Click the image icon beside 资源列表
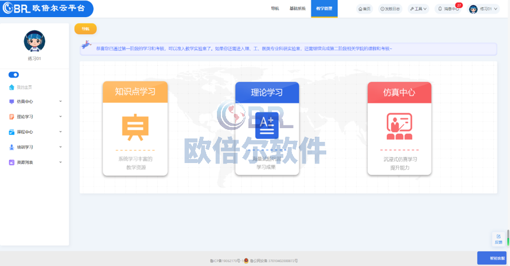This screenshot has height=266, width=510. pos(11,162)
